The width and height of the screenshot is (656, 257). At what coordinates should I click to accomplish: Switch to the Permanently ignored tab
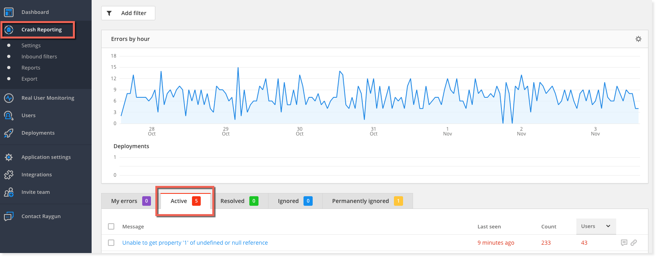coord(367,201)
